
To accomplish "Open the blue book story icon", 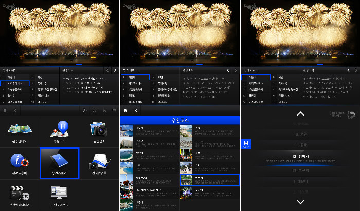I will (60, 163).
